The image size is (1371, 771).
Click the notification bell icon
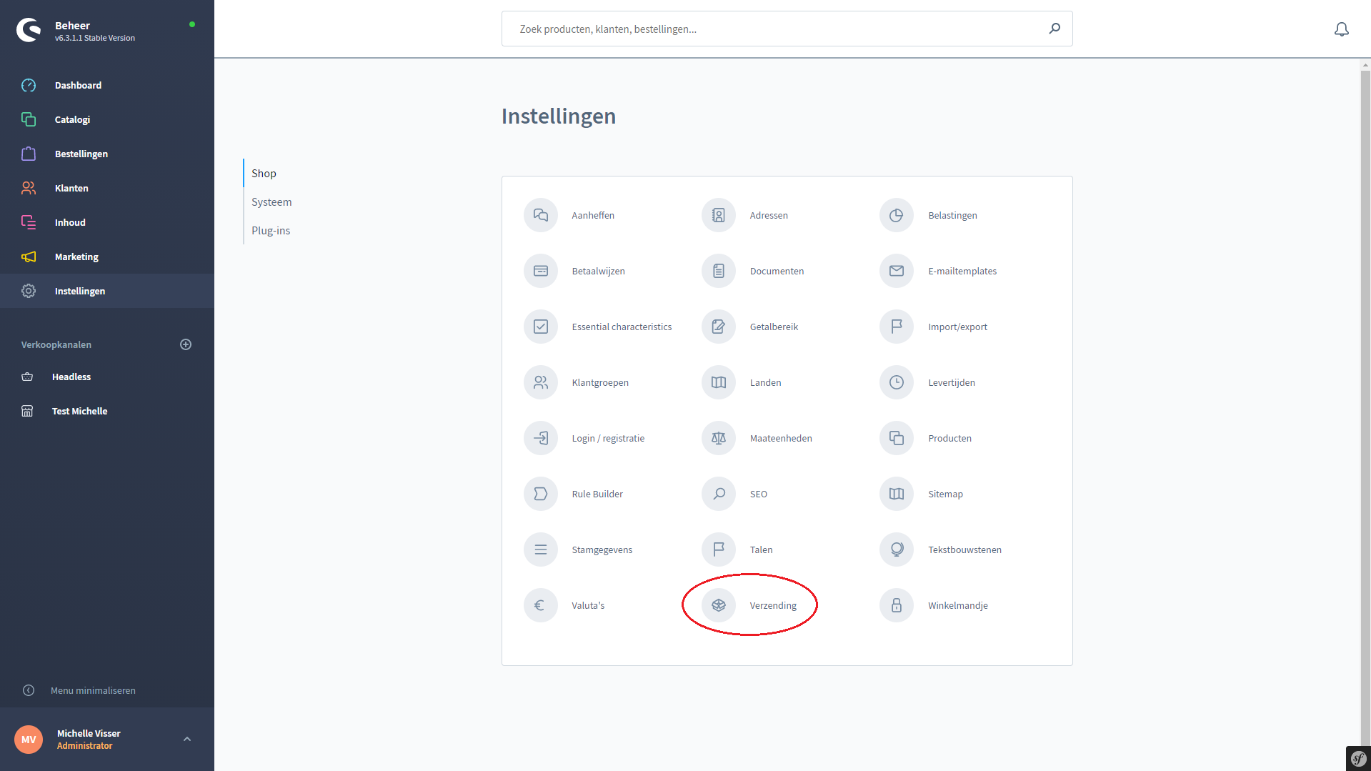1341,29
